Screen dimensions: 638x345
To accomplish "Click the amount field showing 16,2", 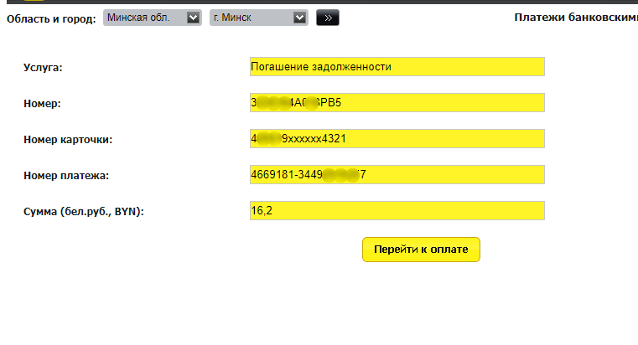I will coord(397,210).
